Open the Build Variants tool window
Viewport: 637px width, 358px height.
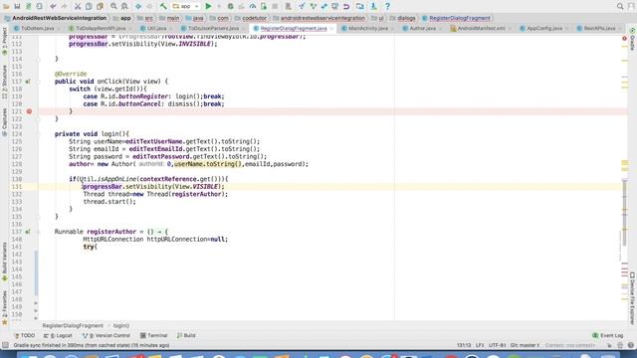tap(4, 262)
